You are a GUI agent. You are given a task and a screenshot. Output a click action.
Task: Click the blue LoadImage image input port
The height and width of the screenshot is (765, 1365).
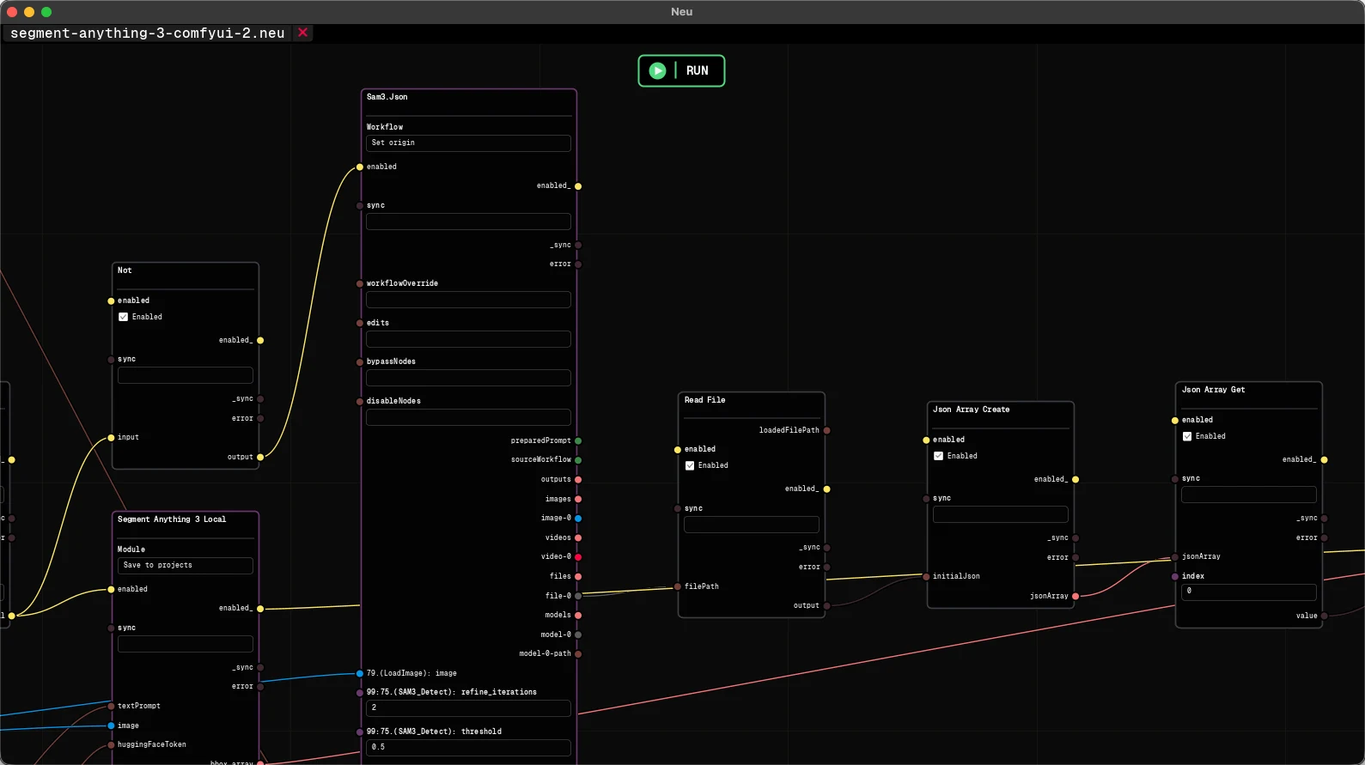click(x=360, y=674)
